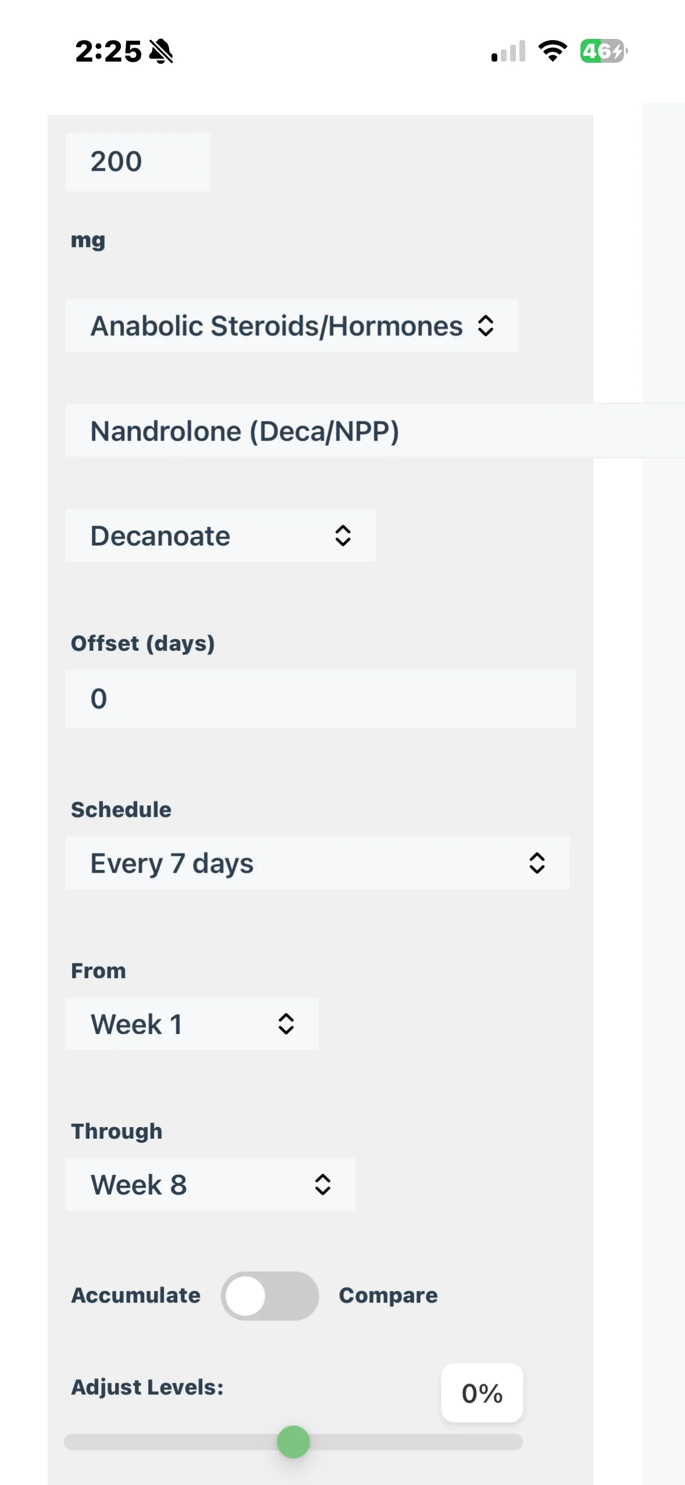Tap the battery charging indicator
The image size is (685, 1485).
tap(604, 51)
